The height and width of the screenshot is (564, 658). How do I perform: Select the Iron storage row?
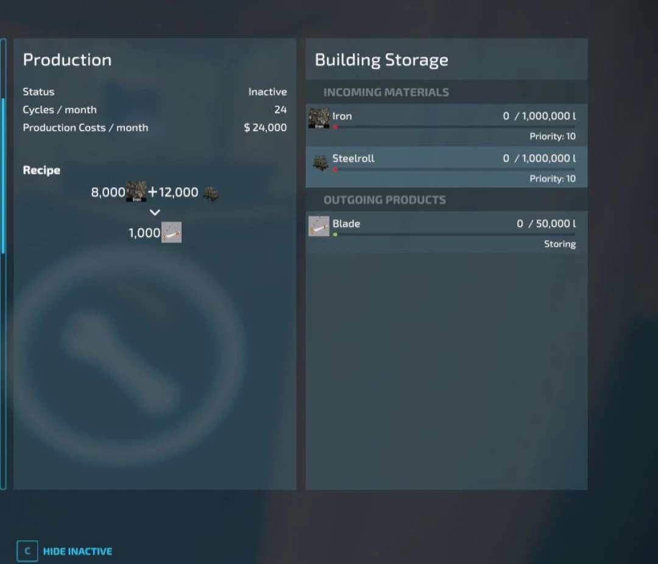(446, 124)
